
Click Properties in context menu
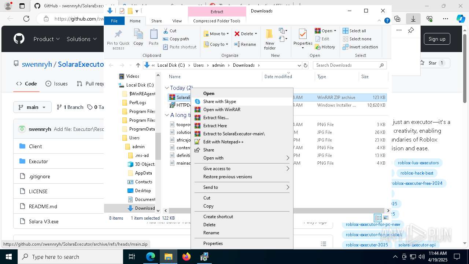point(242,243)
